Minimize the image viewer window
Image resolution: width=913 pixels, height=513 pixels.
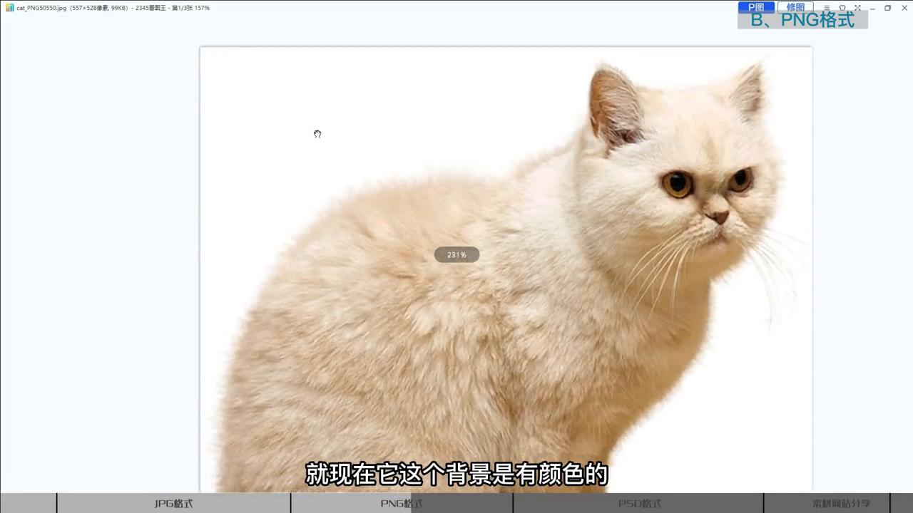click(x=873, y=7)
